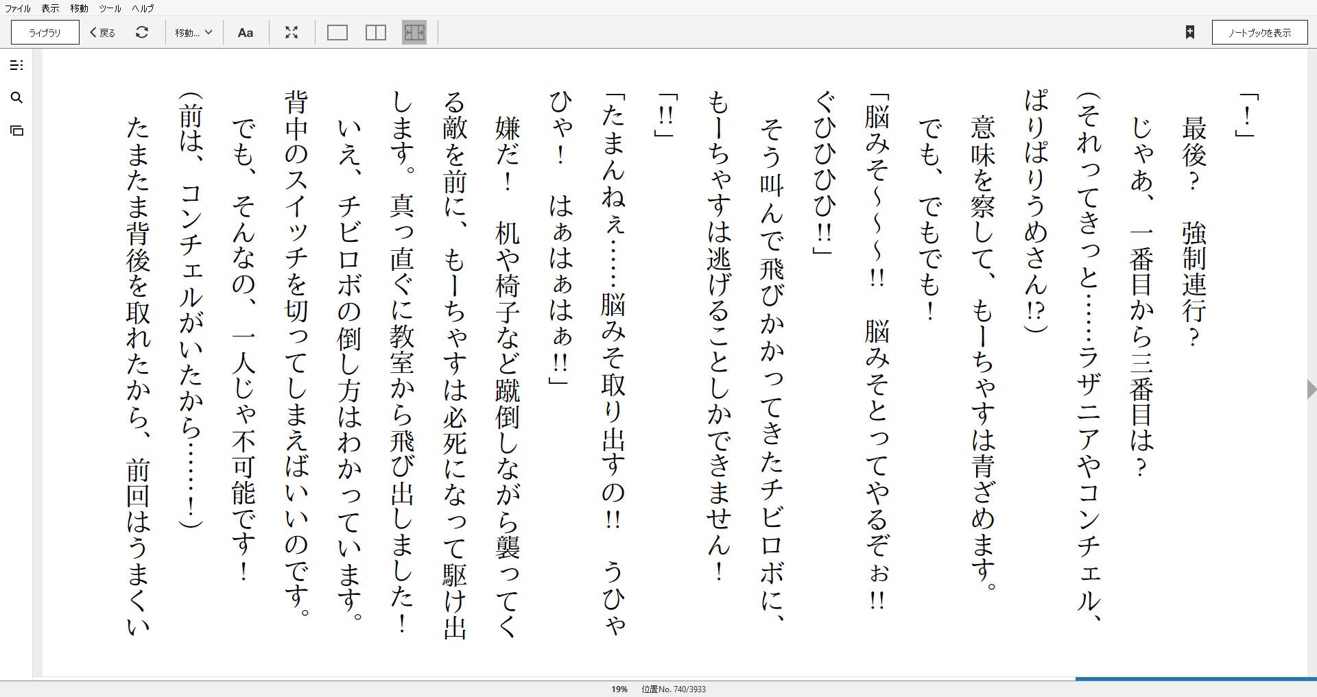Open table of contents sidebar icon
The image size is (1317, 697).
point(16,65)
